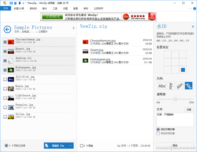
Task: Toggle the 3 个项目 checkbox in zip pane
Action: (82, 146)
